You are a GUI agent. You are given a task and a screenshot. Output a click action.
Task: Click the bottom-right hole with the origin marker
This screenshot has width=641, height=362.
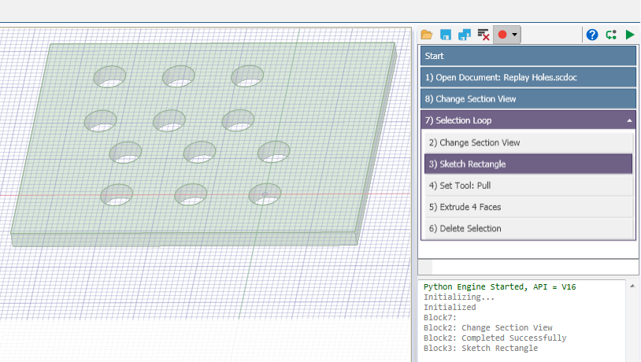point(265,194)
